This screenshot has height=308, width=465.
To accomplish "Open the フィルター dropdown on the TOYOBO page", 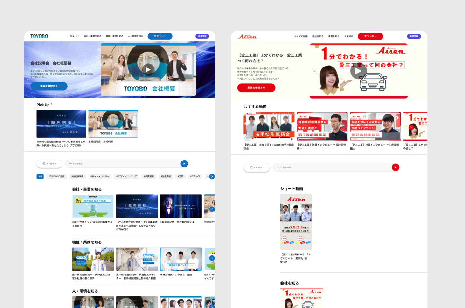I will pos(49,164).
